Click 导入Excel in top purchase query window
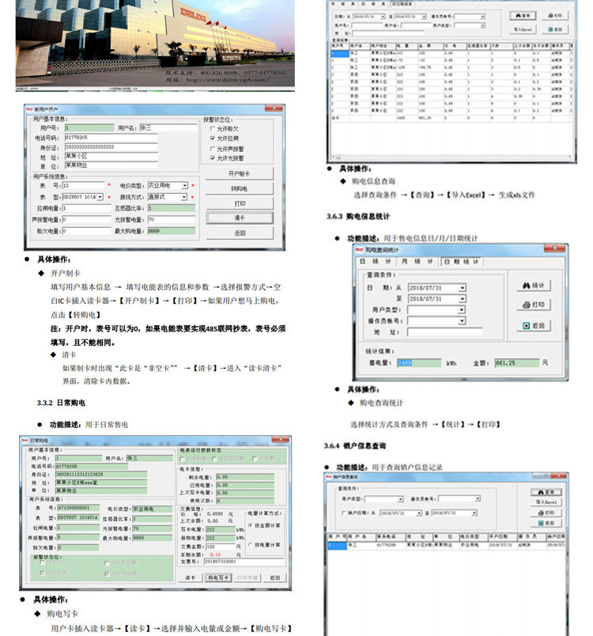The image size is (593, 636). 523,29
